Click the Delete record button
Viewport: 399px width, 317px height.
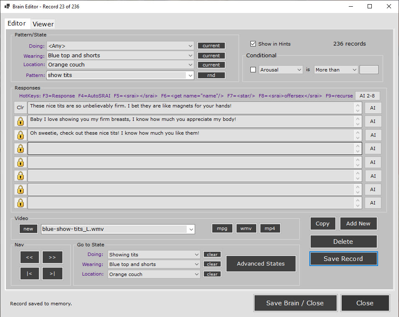[x=343, y=241]
